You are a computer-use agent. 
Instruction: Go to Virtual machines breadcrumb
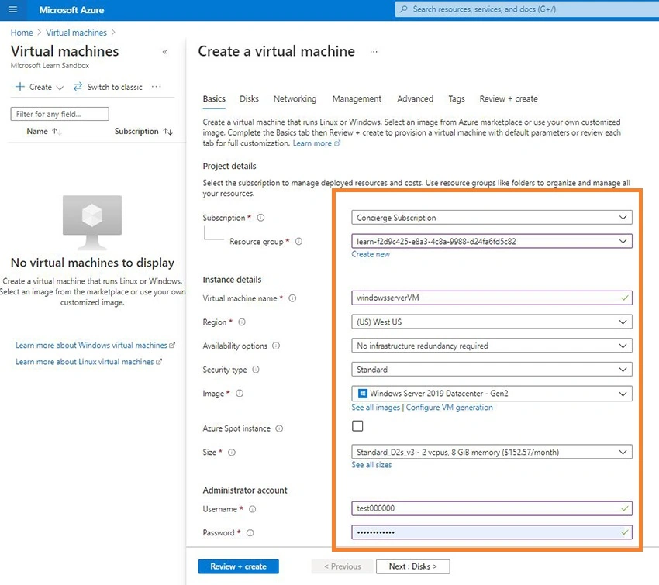pyautogui.click(x=77, y=33)
